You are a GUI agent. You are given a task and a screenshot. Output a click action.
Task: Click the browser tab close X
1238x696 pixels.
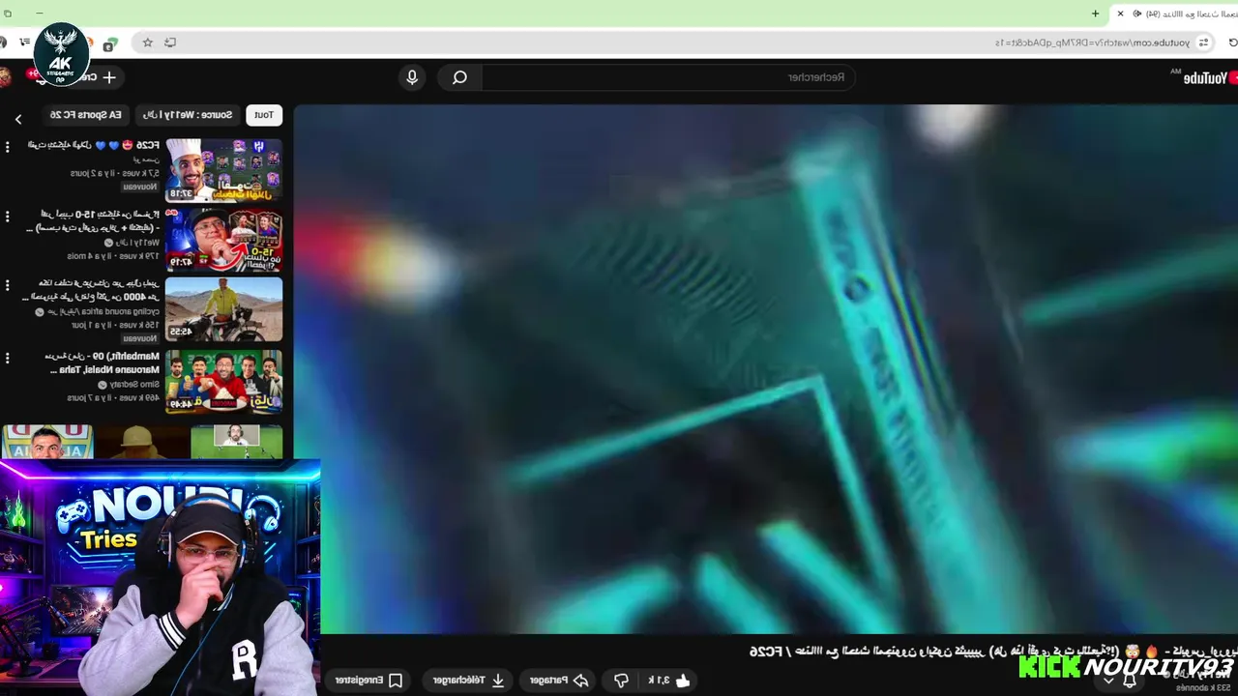coord(1120,14)
